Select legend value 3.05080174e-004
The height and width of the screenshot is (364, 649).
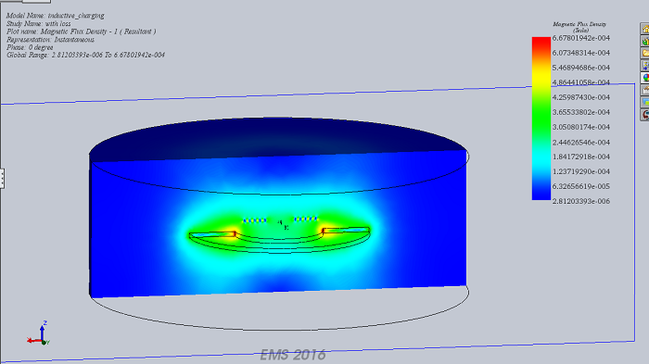pyautogui.click(x=580, y=127)
